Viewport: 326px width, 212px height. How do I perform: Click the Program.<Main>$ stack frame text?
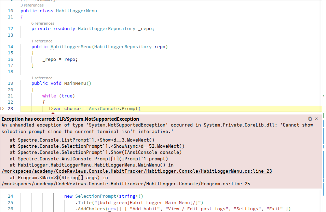click(x=59, y=178)
